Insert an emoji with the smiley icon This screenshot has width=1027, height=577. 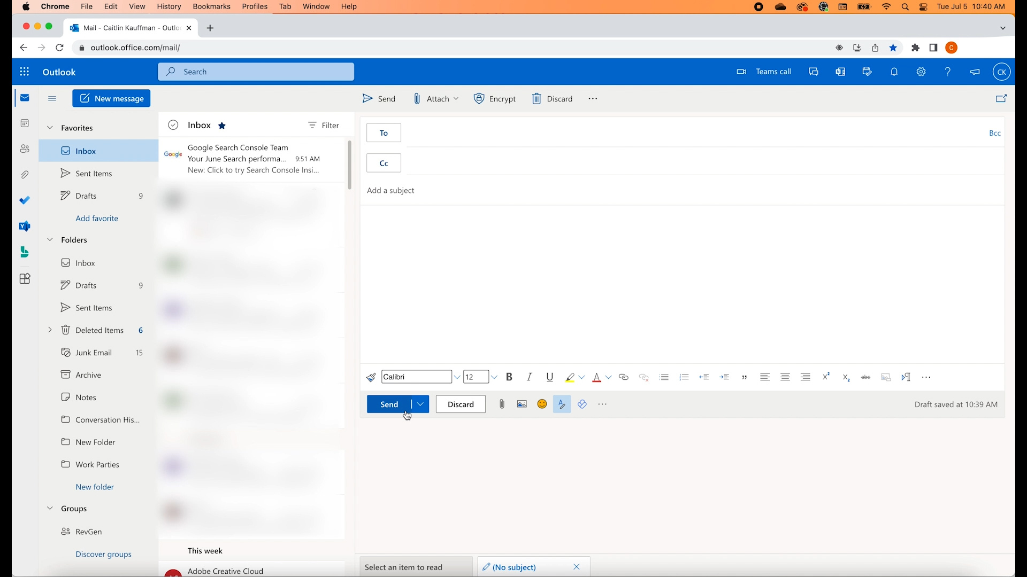point(542,404)
